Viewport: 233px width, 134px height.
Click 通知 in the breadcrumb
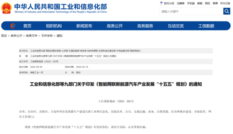tap(59, 36)
